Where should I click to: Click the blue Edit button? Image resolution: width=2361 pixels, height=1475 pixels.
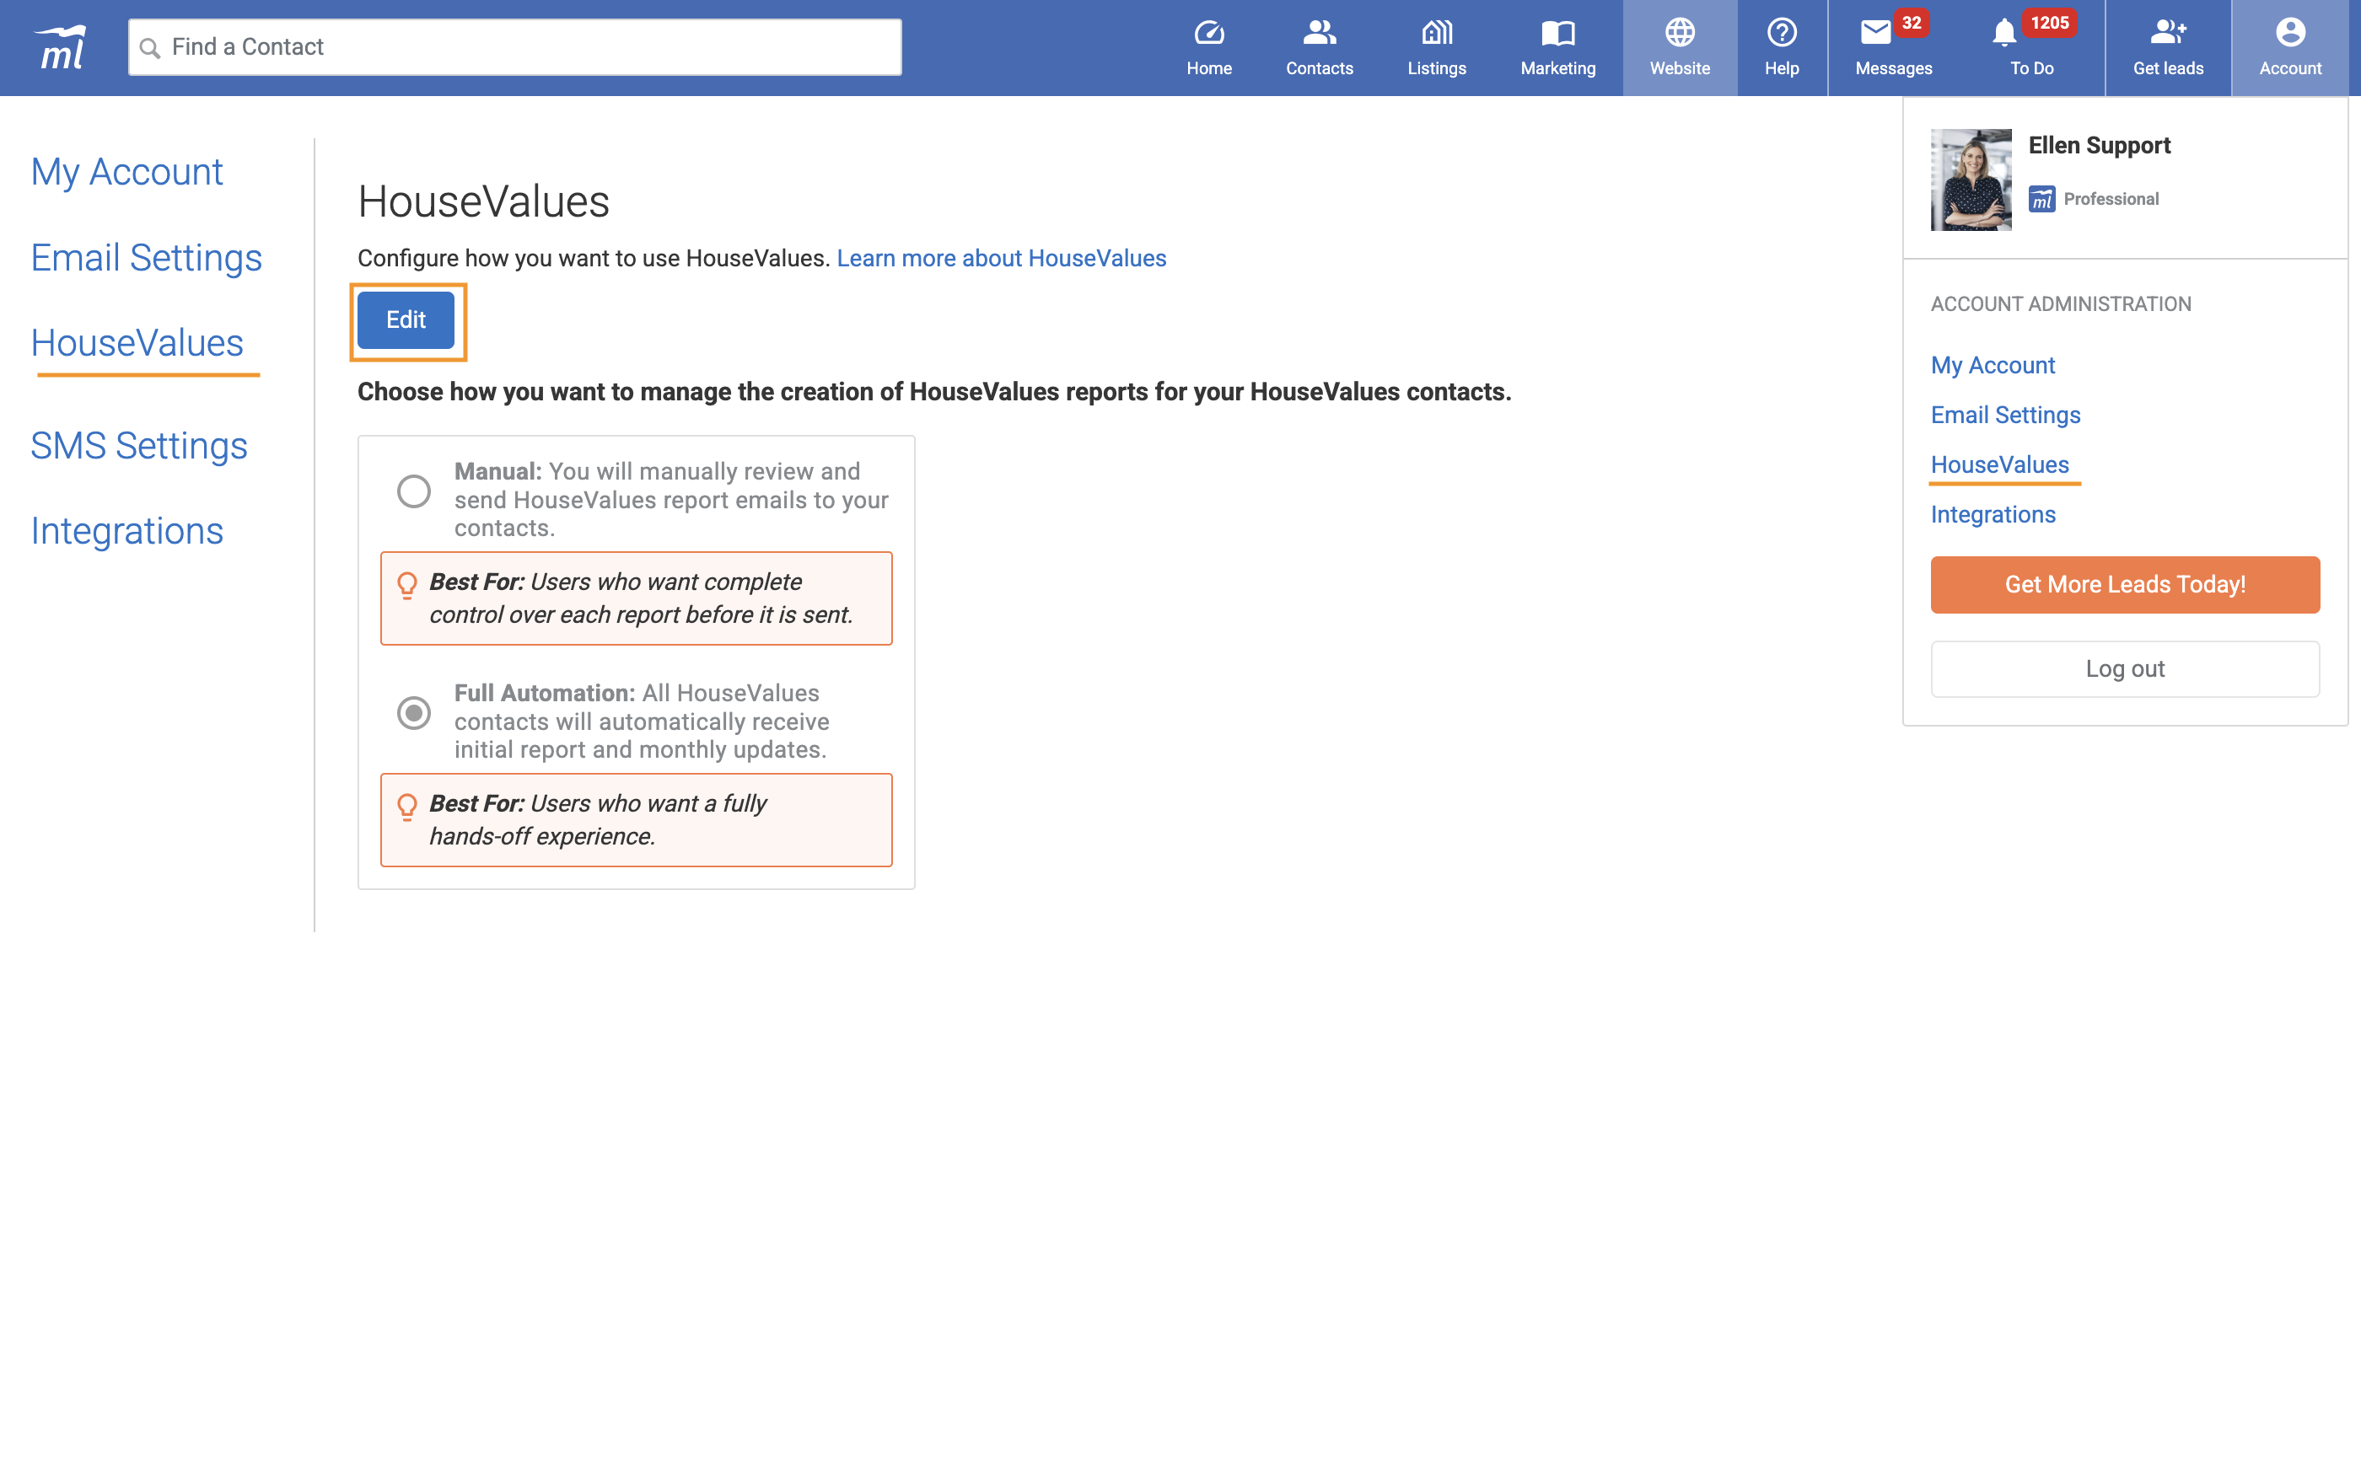click(x=406, y=320)
